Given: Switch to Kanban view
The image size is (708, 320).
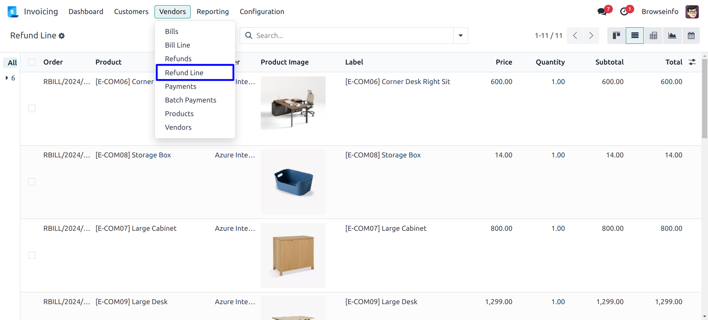Looking at the screenshot, I should pos(616,36).
